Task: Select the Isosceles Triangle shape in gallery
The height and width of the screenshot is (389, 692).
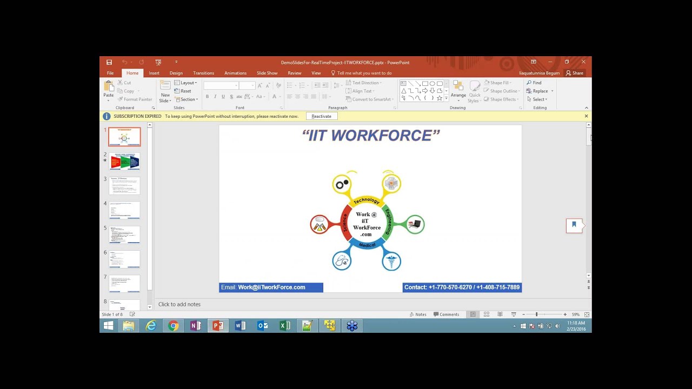Action: [403, 91]
